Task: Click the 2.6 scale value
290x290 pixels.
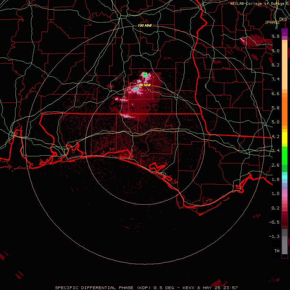Action: point(275,165)
